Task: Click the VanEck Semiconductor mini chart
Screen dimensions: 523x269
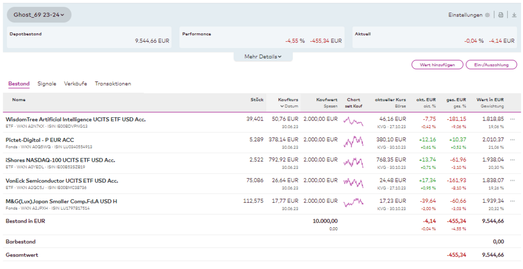Action: coord(354,183)
